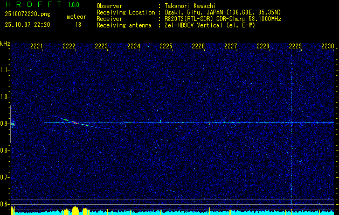Viewport: 339px width, 215px height.
Task: Click the kHz axis unit label
Action: point(5,43)
